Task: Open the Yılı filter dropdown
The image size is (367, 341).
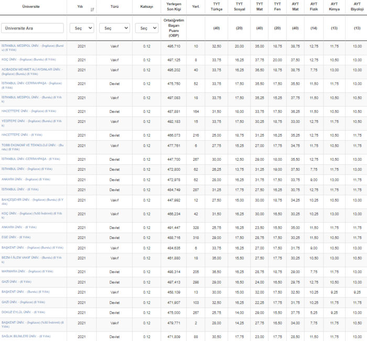Action: tap(82, 28)
